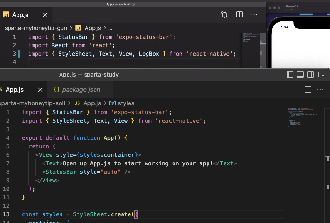Open More Actions ellipsis in bottom editor
This screenshot has width=330, height=223.
pos(320,90)
